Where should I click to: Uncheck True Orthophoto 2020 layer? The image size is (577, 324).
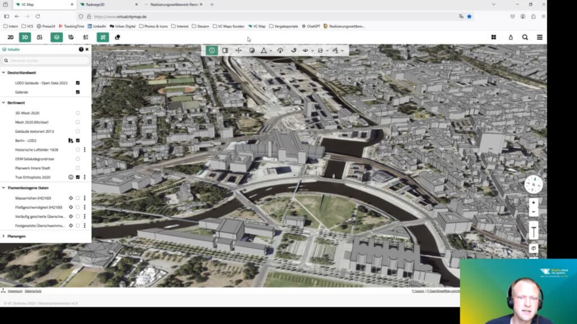click(78, 177)
